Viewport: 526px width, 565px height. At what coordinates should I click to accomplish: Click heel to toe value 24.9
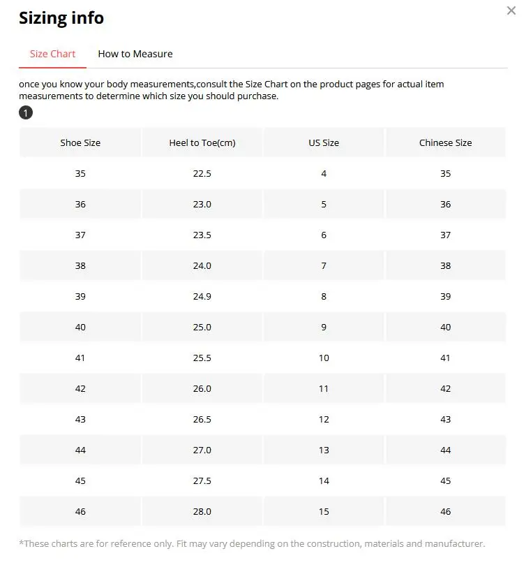[x=202, y=296]
